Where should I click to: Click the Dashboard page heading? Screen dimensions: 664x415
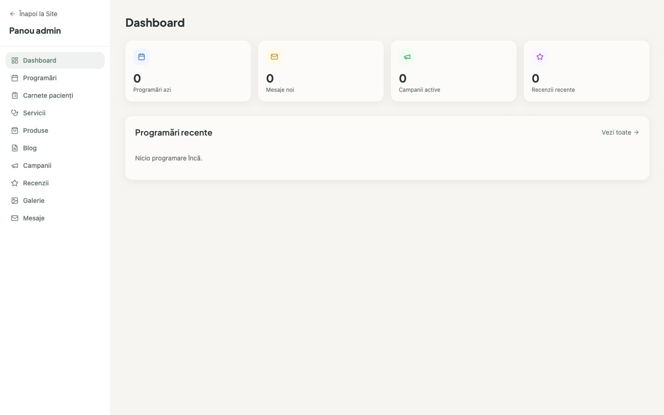pos(155,23)
